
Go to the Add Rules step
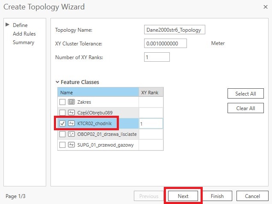(x=24, y=34)
